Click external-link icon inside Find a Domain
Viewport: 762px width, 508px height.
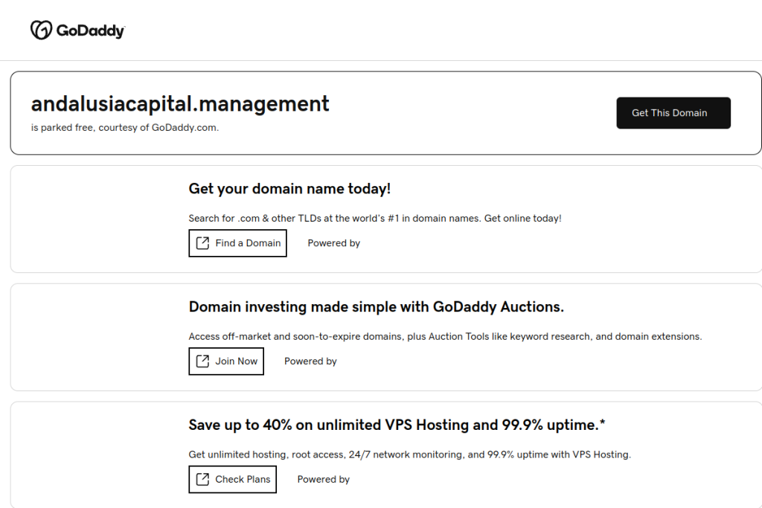(x=202, y=243)
